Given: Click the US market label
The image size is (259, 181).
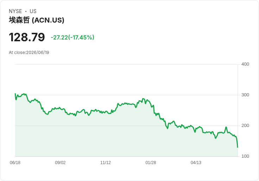Looking at the screenshot, I should pyautogui.click(x=33, y=11).
